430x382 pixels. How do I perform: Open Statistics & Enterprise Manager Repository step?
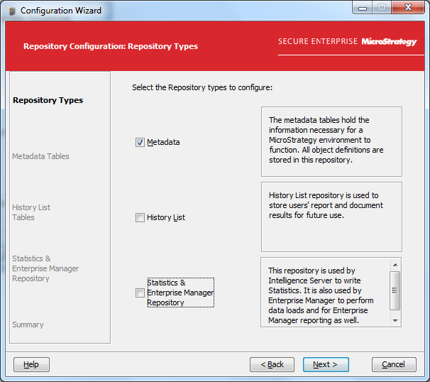coord(45,268)
